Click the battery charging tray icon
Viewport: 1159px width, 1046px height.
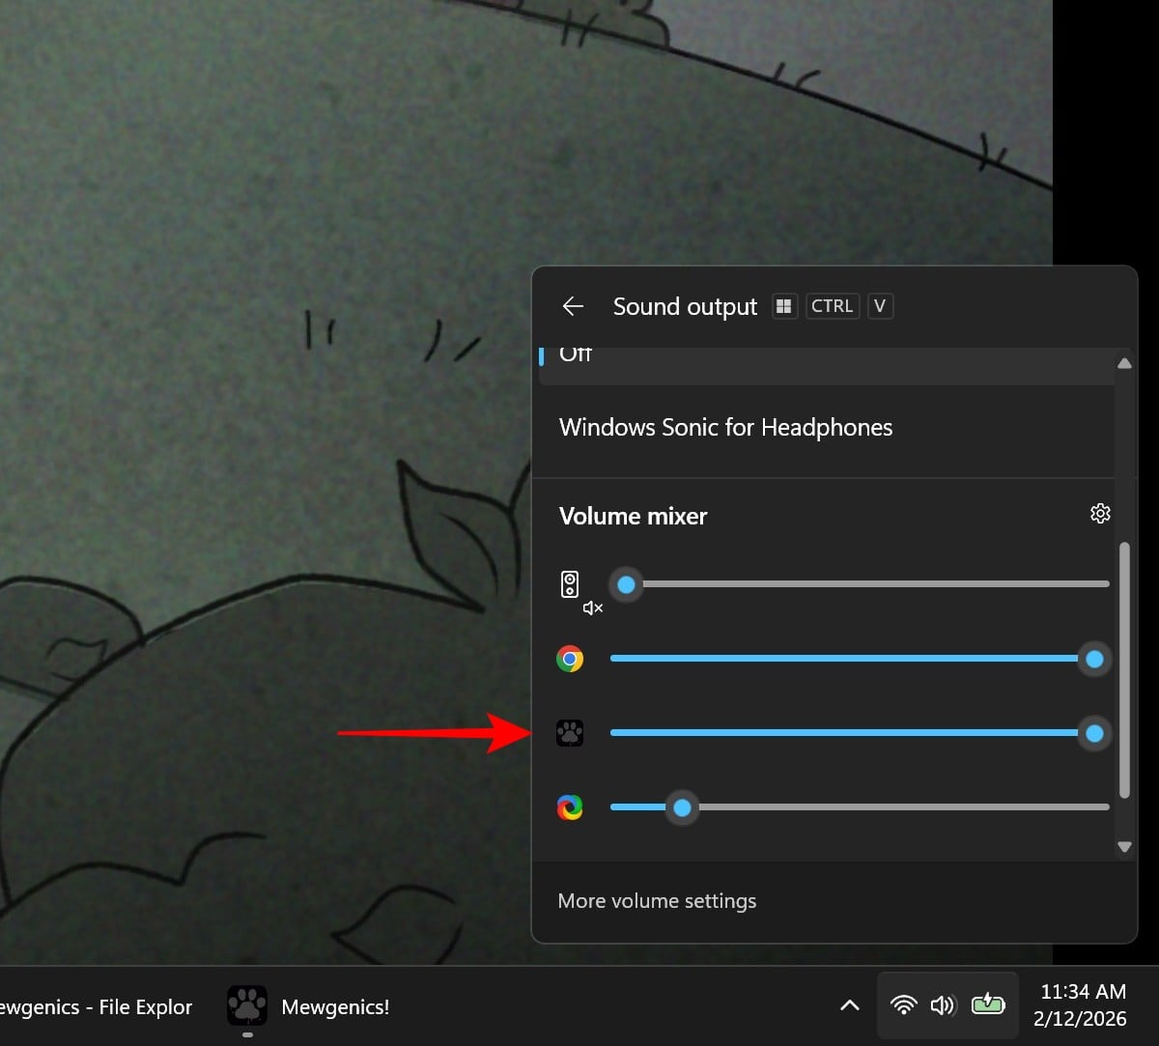(988, 1005)
